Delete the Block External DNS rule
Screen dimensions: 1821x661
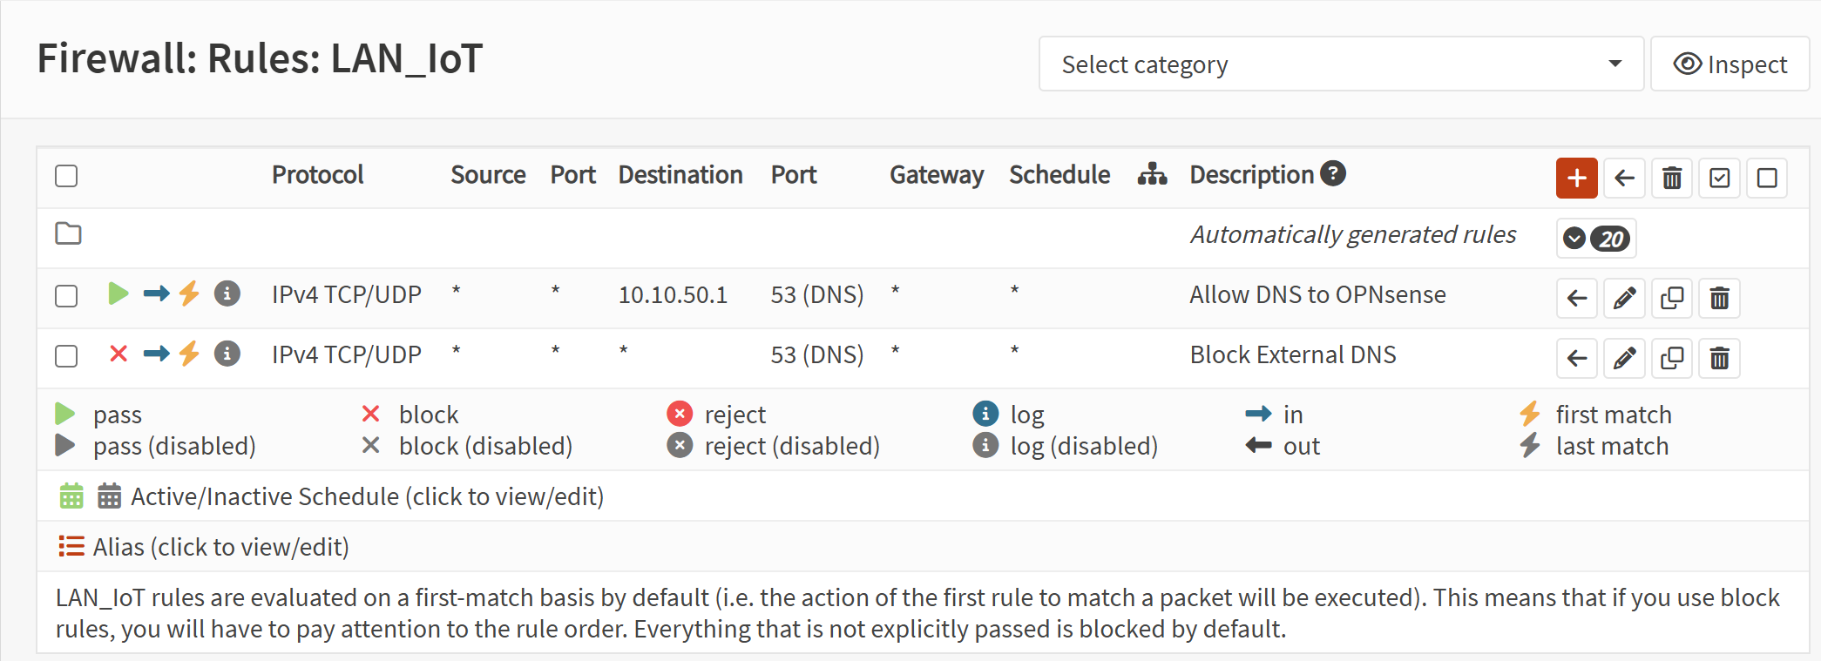(x=1719, y=359)
